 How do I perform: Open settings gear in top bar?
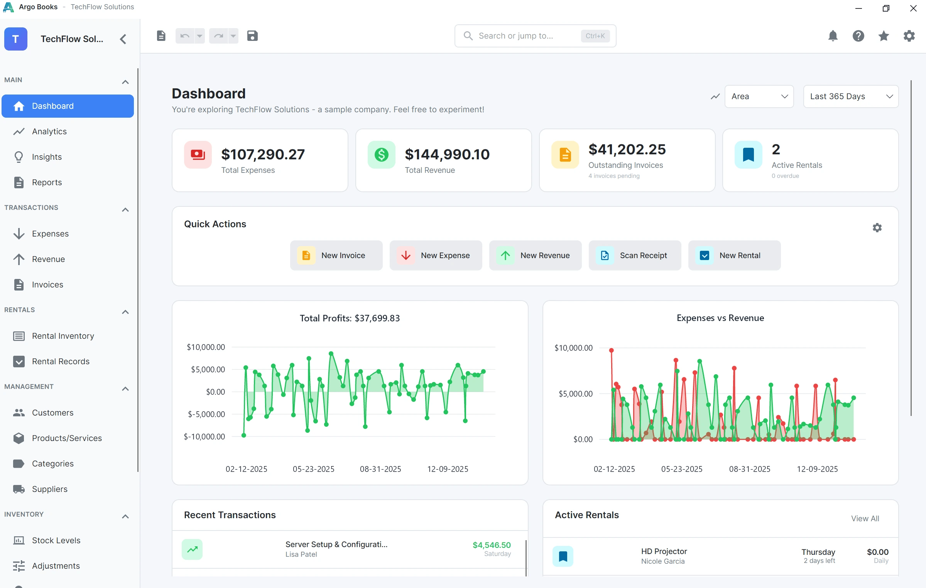pos(909,36)
